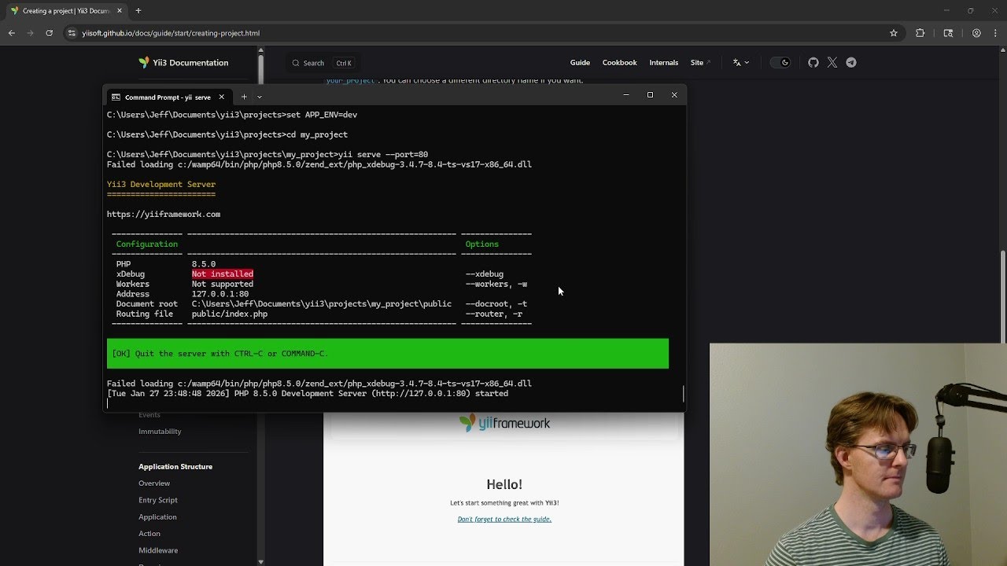Screen dimensions: 1007x566
Task: Click the sidebar scrollbar down arrow
Action: (260, 561)
